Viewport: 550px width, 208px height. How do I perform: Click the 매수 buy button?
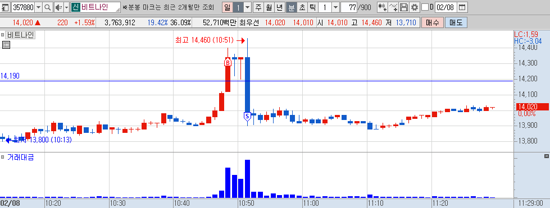coord(433,23)
